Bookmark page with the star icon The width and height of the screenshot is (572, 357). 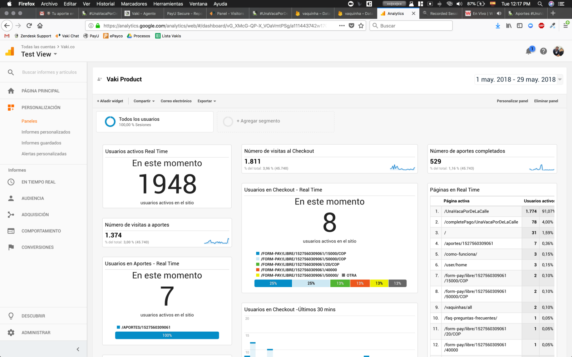pos(361,26)
